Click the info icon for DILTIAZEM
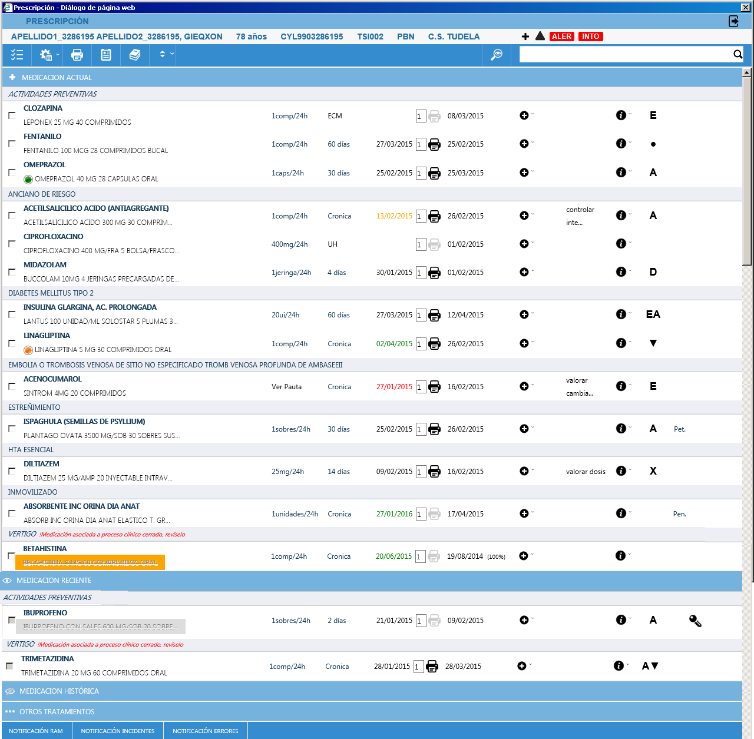Viewport: 754px width, 739px height. point(621,471)
